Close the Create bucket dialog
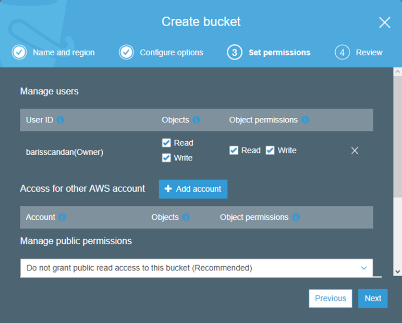The image size is (402, 323). pos(385,22)
